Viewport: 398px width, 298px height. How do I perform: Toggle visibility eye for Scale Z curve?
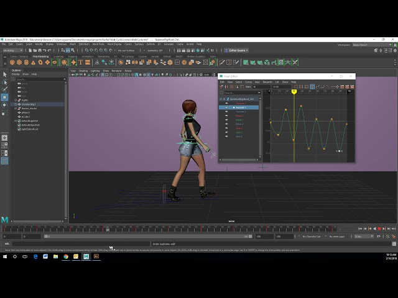point(226,137)
